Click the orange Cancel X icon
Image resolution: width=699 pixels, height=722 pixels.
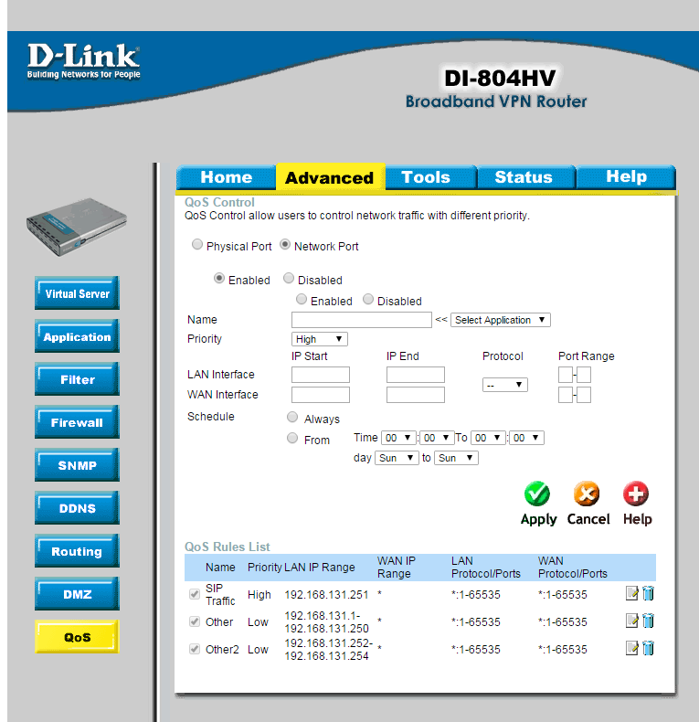coord(587,494)
